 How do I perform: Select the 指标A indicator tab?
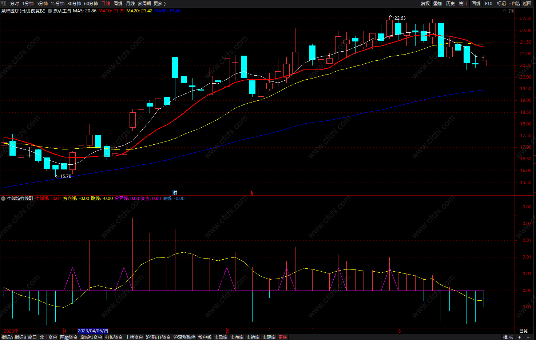(7, 337)
